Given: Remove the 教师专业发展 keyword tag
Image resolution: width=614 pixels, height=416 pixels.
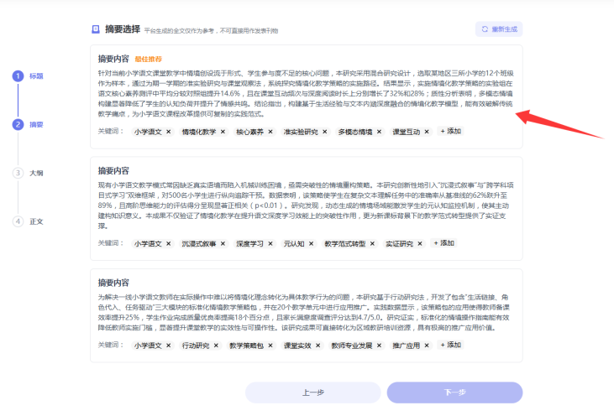Looking at the screenshot, I should [379, 346].
